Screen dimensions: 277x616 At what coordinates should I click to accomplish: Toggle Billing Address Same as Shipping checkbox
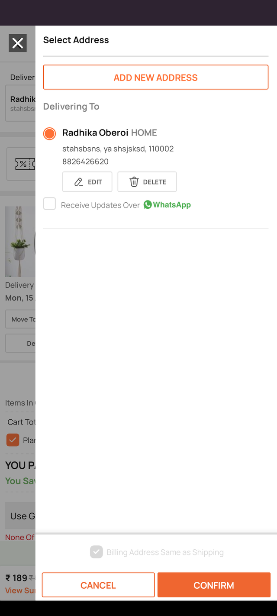[x=97, y=552]
